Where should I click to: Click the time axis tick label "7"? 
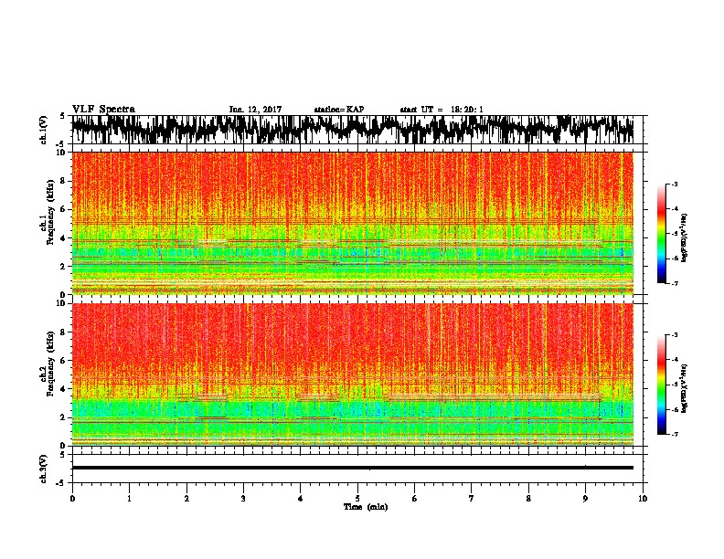[472, 499]
